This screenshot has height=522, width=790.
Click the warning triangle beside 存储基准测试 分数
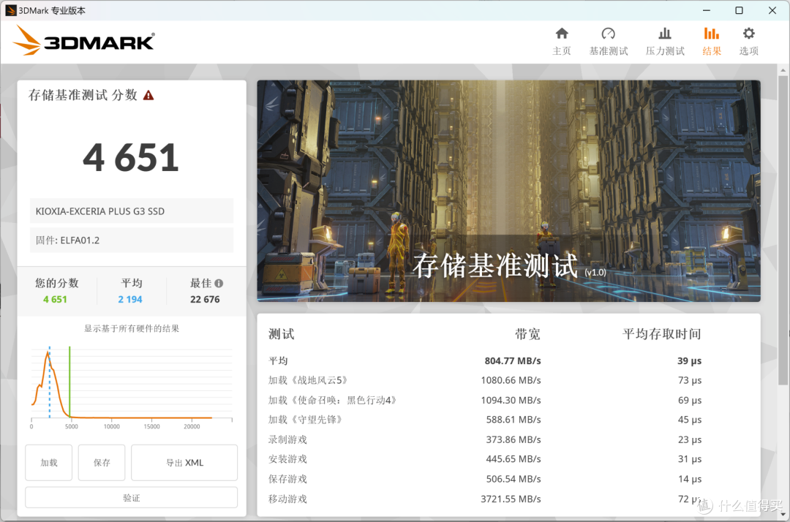tap(148, 94)
